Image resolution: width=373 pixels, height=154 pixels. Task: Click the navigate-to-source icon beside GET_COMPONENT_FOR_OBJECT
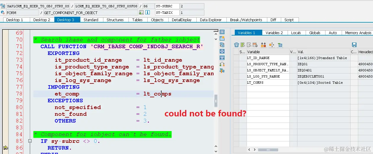[141, 13]
